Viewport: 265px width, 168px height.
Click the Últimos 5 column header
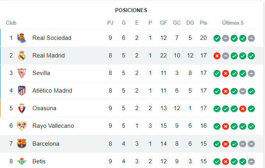pyautogui.click(x=233, y=23)
